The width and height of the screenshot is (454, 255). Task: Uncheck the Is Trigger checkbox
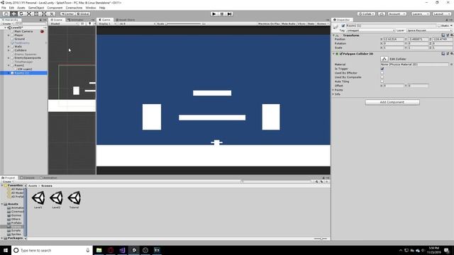click(382, 69)
